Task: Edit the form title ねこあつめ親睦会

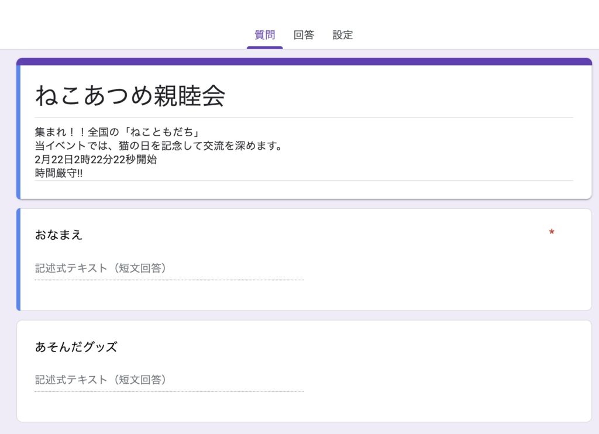Action: (130, 95)
